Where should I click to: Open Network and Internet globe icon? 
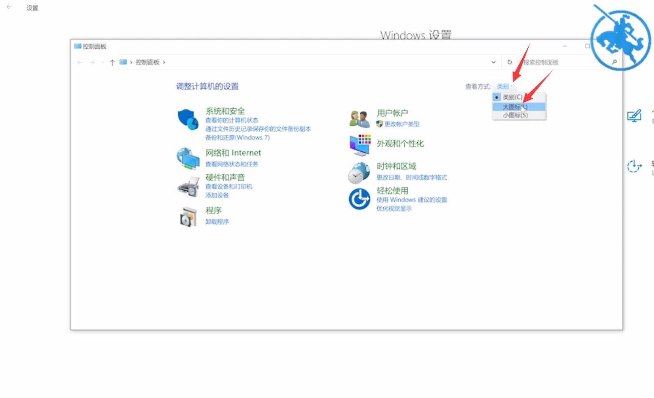188,158
